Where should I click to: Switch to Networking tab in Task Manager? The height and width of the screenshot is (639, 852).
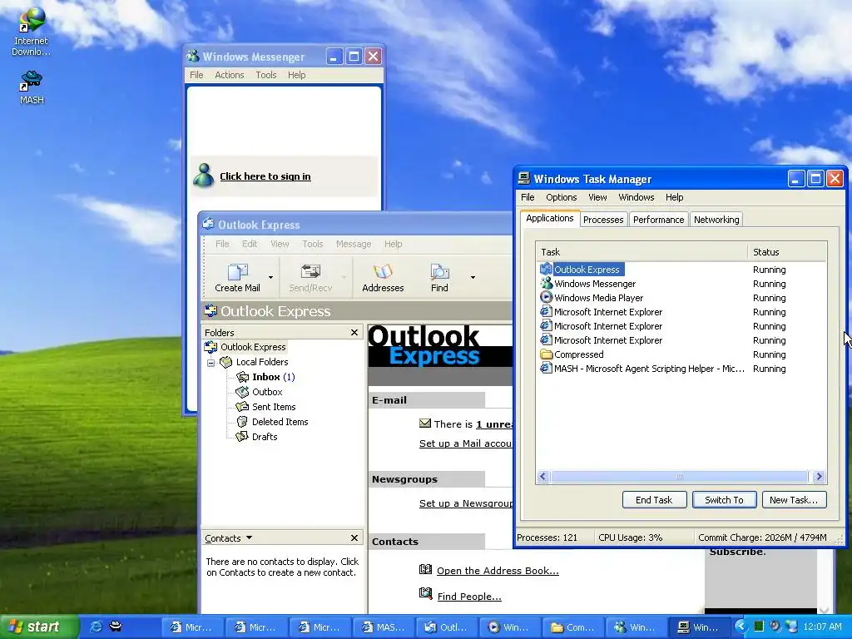[716, 220]
